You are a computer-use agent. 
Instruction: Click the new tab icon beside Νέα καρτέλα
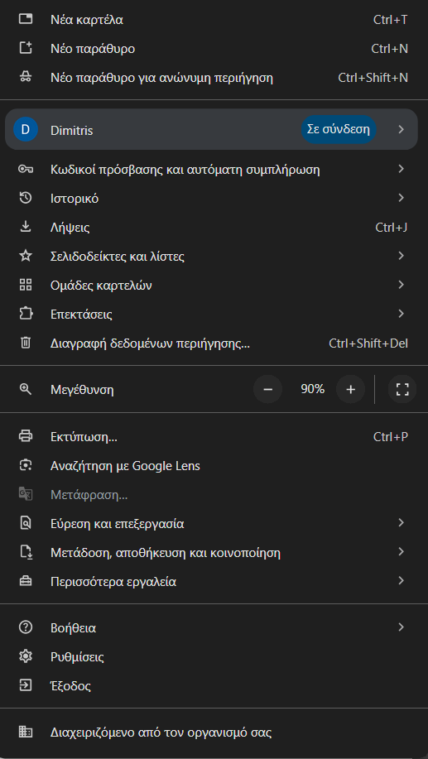pos(25,19)
